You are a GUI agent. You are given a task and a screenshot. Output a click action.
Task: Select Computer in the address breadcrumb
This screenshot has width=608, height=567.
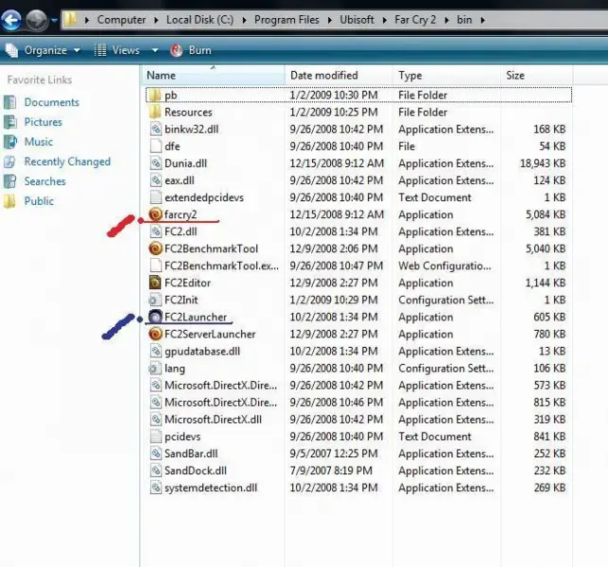coord(121,20)
